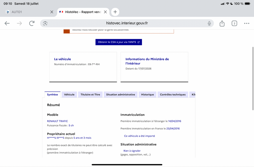Click the date 25/04/2016
Screen dimensions: 254x167
point(173,129)
